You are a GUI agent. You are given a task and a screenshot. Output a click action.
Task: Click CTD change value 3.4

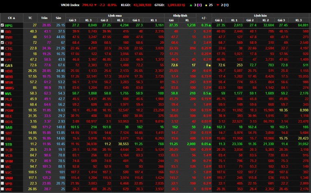tap(206, 43)
